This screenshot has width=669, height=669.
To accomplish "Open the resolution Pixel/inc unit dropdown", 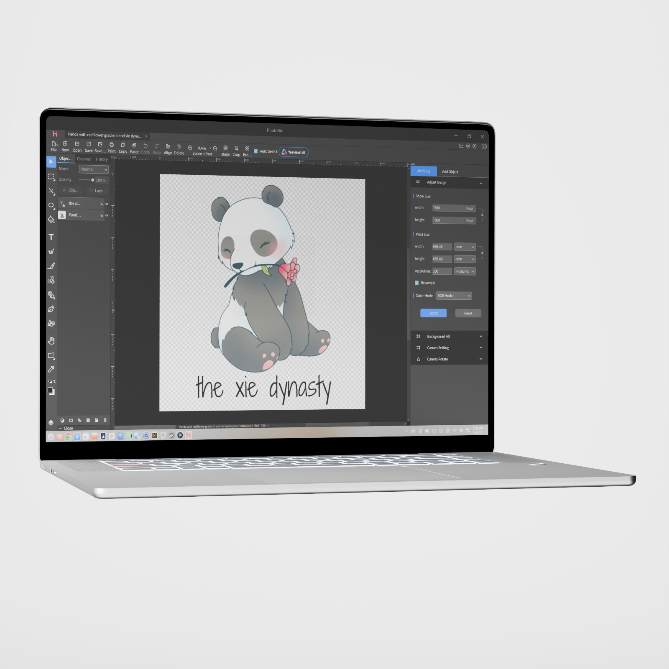I will [465, 271].
